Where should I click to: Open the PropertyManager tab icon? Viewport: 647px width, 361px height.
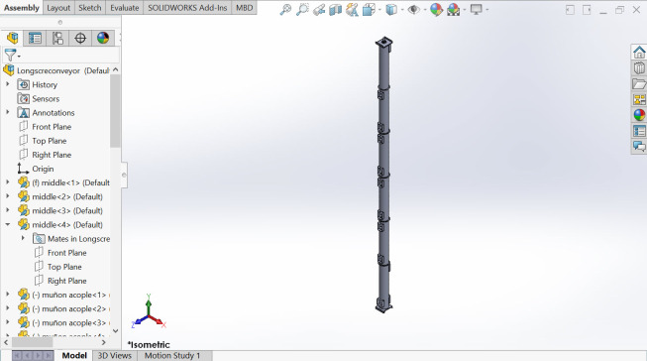coord(35,39)
